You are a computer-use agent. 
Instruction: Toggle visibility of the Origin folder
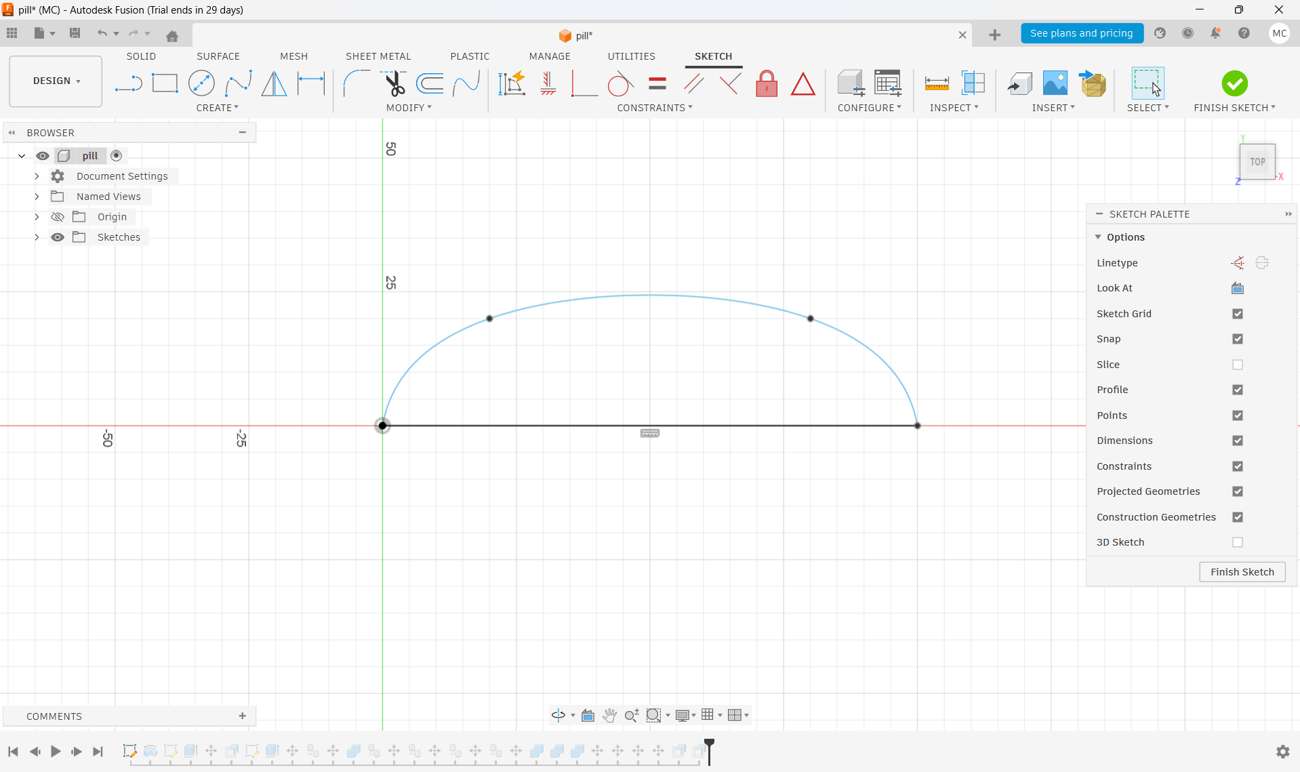tap(57, 216)
